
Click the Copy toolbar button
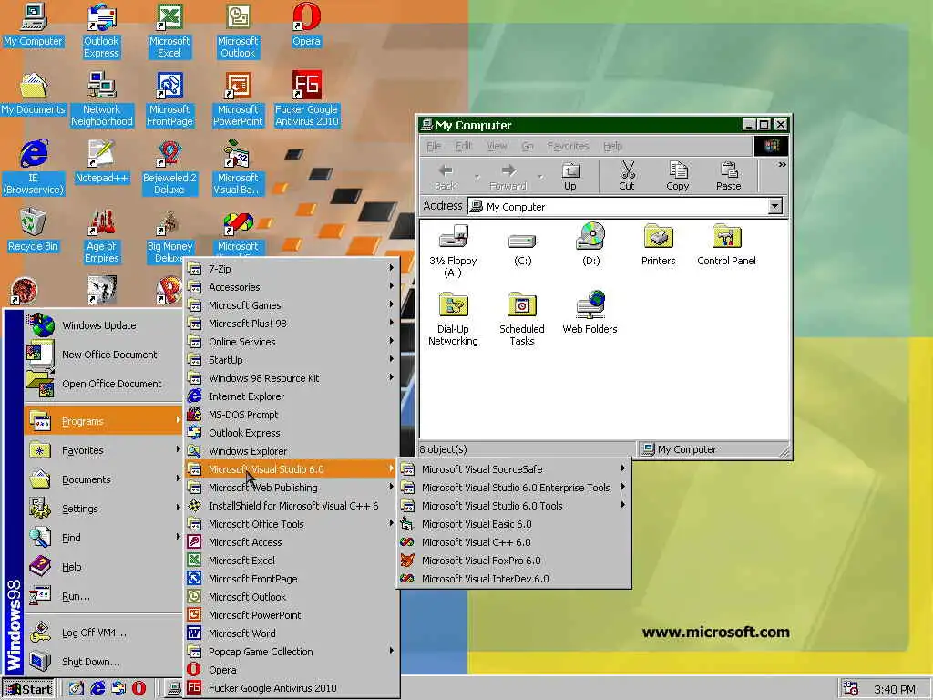pos(677,176)
